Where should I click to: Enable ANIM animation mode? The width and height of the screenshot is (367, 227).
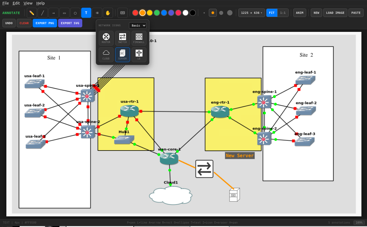point(299,12)
